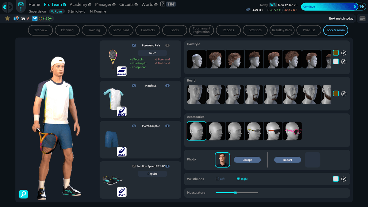Open the racket Touch type dropdown

tap(152, 53)
